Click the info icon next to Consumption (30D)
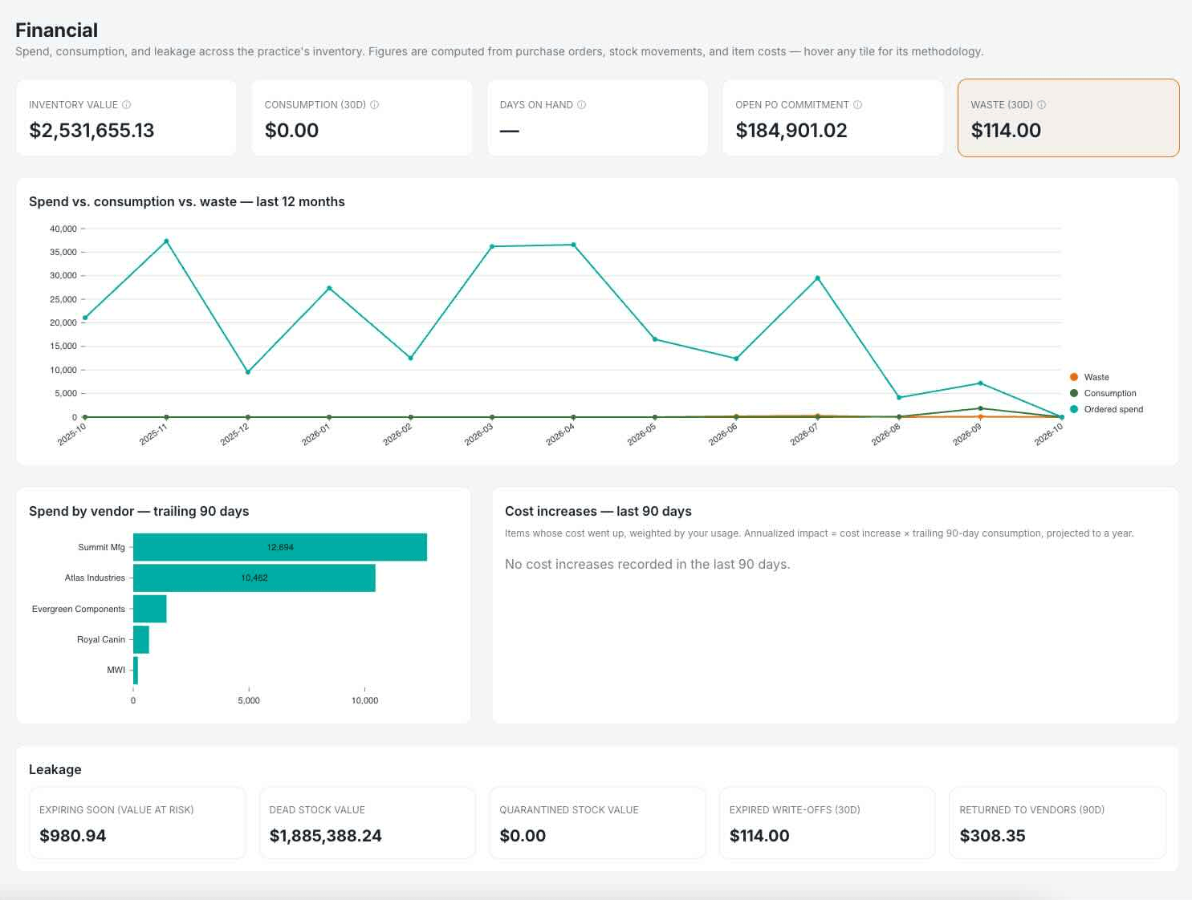The width and height of the screenshot is (1192, 900). pos(375,105)
